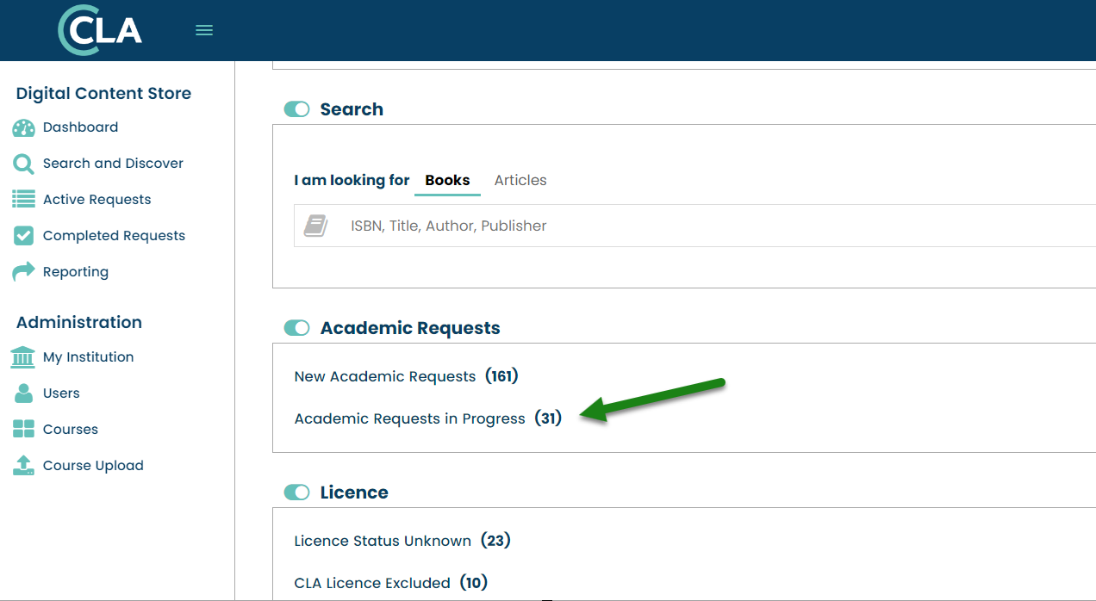This screenshot has height=601, width=1096.
Task: Click the Users person icon
Action: [x=23, y=393]
